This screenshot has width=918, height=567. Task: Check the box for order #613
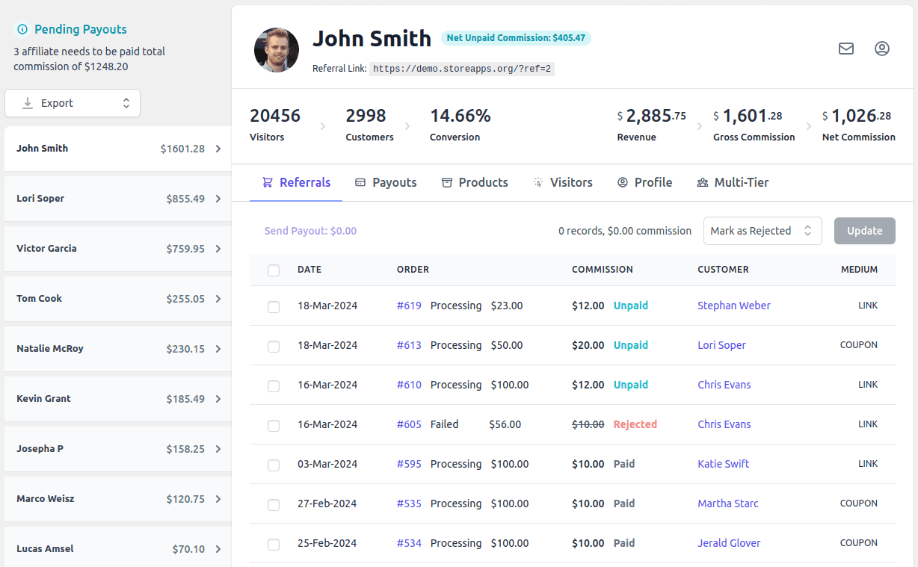[274, 347]
